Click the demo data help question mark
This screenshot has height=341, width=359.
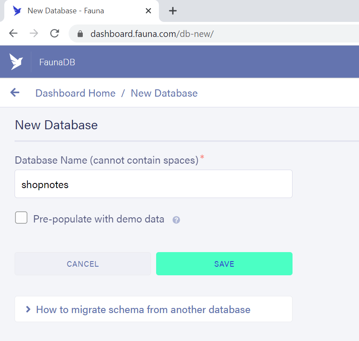coord(176,219)
